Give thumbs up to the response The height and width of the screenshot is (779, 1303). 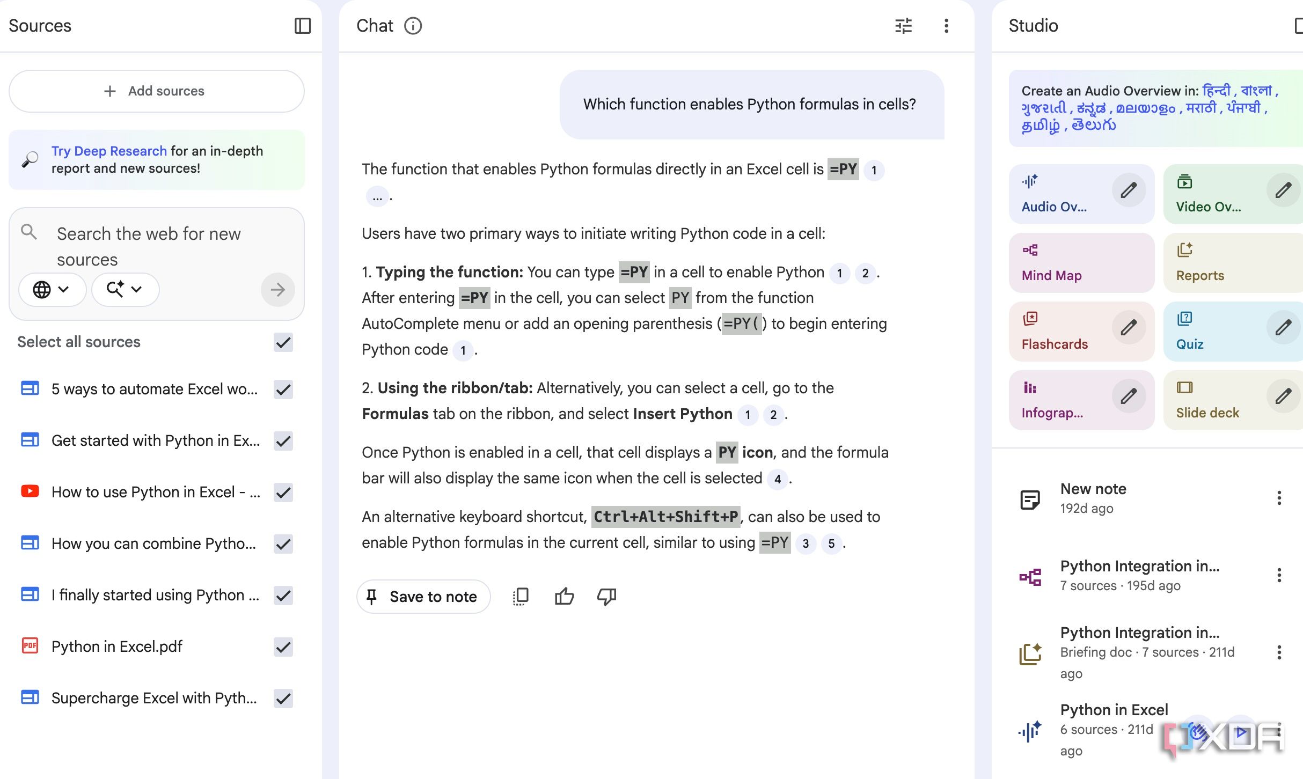pyautogui.click(x=564, y=597)
